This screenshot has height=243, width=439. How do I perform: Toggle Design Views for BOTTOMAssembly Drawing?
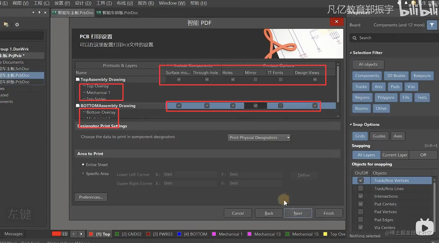coord(315,106)
